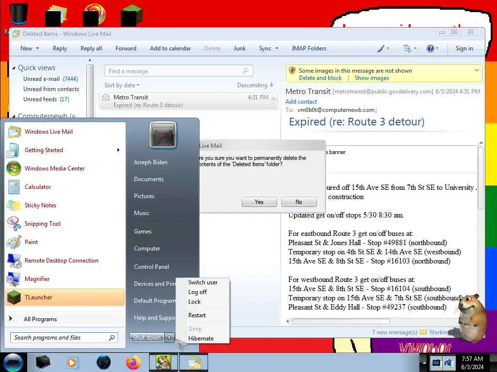Click the message horizontal scrollbar
This screenshot has height=372, width=497.
pos(341,322)
